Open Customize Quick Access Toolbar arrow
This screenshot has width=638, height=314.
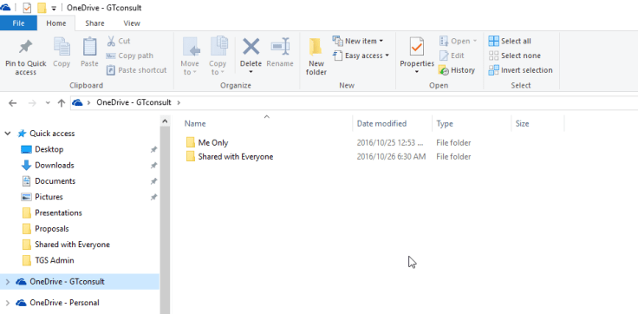[54, 8]
